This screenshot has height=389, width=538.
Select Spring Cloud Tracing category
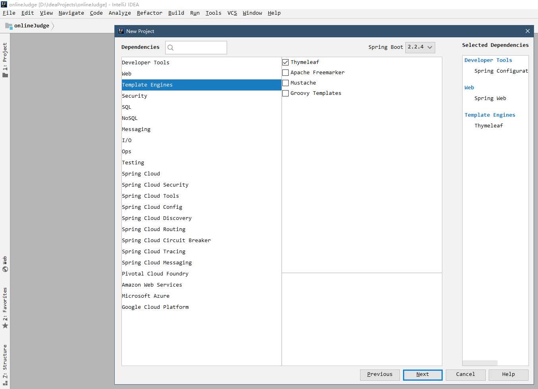click(x=201, y=252)
